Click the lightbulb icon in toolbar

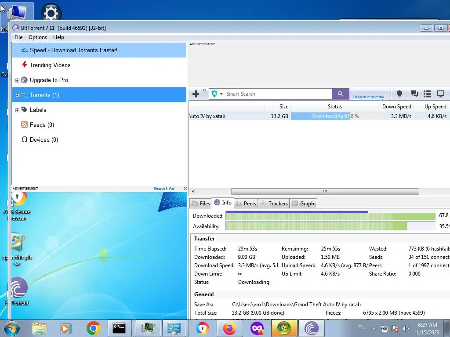[x=399, y=94]
